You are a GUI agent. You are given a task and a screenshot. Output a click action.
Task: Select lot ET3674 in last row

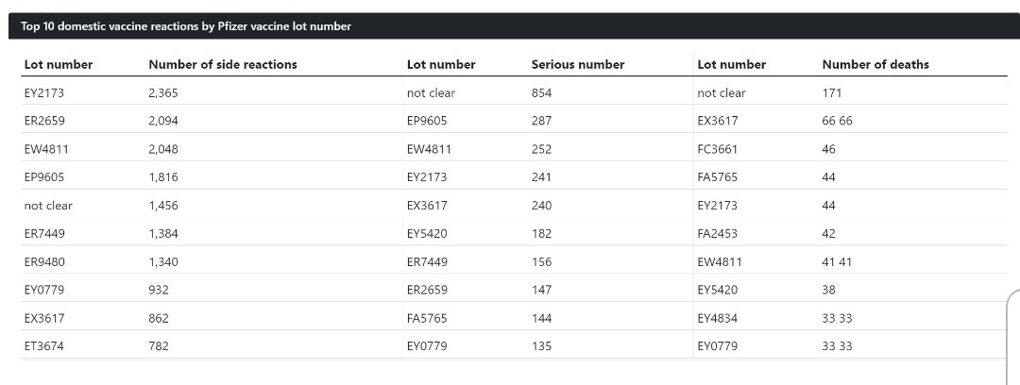(x=44, y=346)
